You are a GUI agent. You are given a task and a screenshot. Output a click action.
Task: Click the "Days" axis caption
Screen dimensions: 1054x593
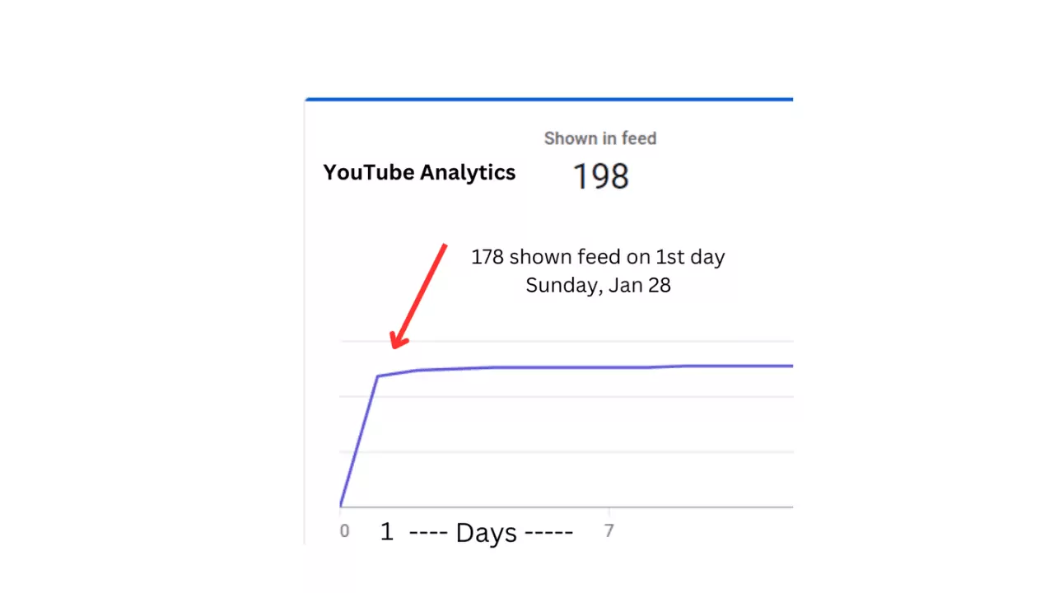pyautogui.click(x=486, y=533)
